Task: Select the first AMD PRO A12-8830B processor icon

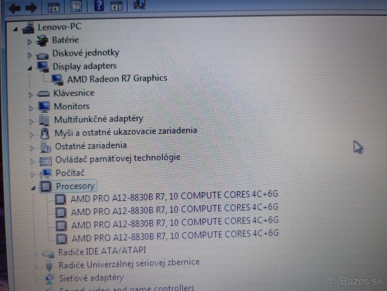Action: tap(61, 199)
